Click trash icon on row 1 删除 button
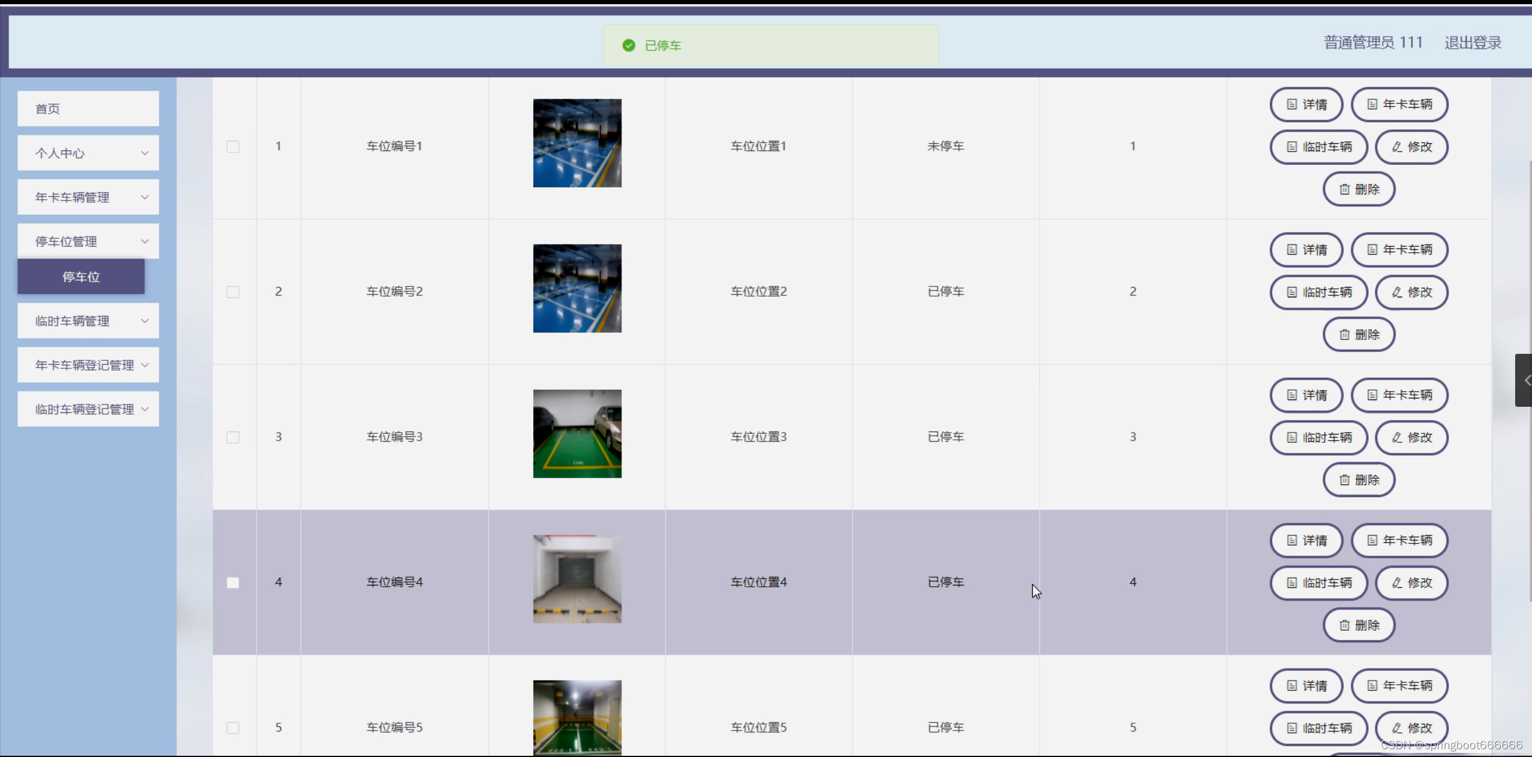 click(x=1344, y=190)
